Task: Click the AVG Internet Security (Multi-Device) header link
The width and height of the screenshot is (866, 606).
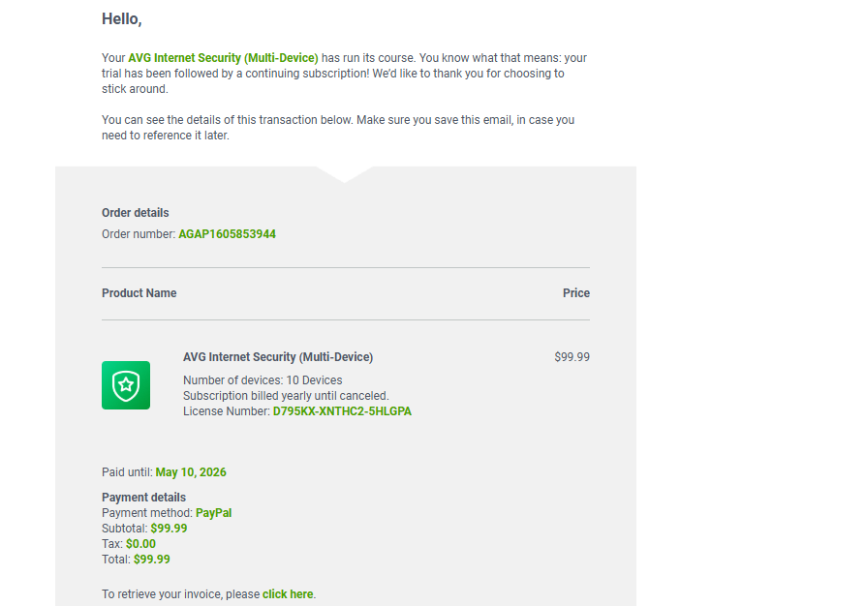Action: (223, 58)
